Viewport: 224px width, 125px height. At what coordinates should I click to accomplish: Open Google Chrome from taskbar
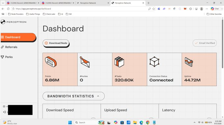tap(148, 122)
